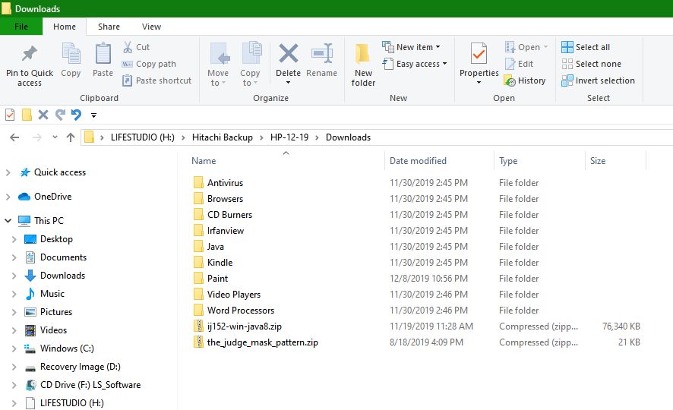Open the New item dropdown
The height and width of the screenshot is (410, 673).
coord(411,47)
